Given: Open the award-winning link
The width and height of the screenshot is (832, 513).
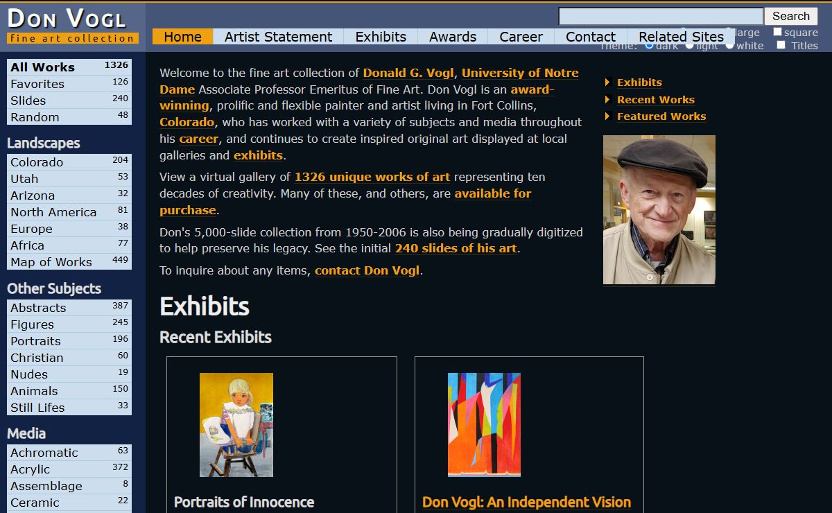Looking at the screenshot, I should pyautogui.click(x=532, y=89).
